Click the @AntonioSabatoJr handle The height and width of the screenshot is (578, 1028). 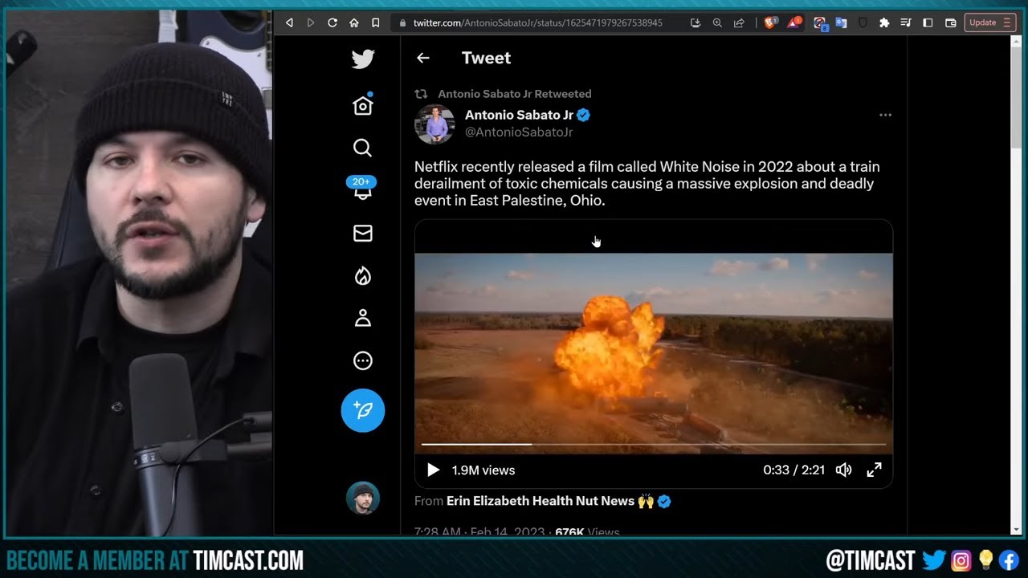point(519,132)
